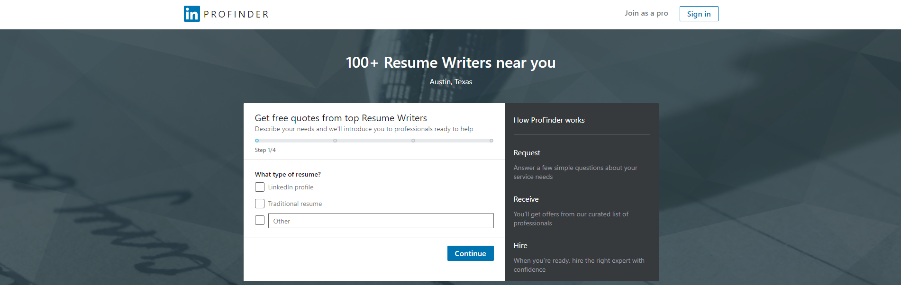Click 'Answer a few simple questions' description text
The image size is (901, 285).
[x=575, y=172]
